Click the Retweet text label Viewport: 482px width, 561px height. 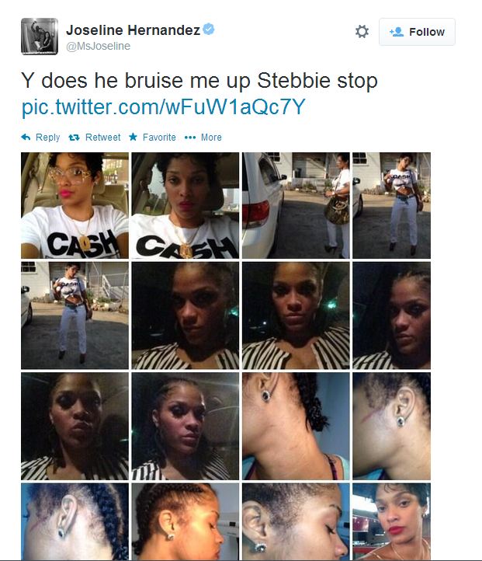103,138
